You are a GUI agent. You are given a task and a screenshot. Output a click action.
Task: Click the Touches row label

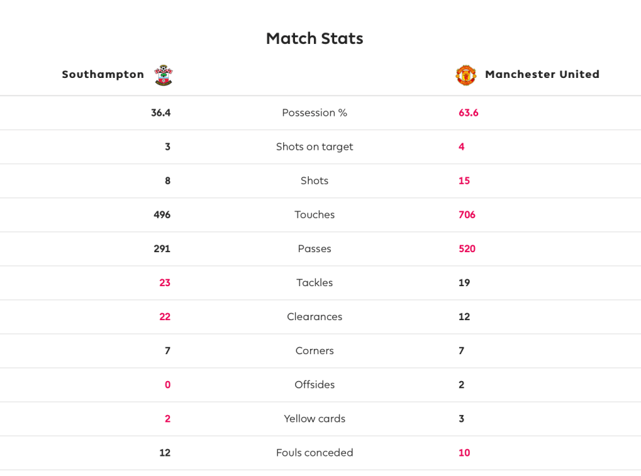point(315,215)
